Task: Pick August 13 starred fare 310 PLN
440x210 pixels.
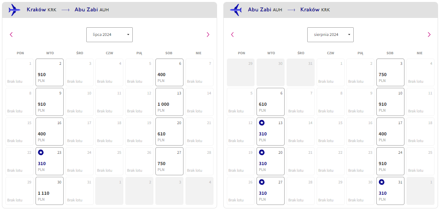Action: (x=271, y=132)
